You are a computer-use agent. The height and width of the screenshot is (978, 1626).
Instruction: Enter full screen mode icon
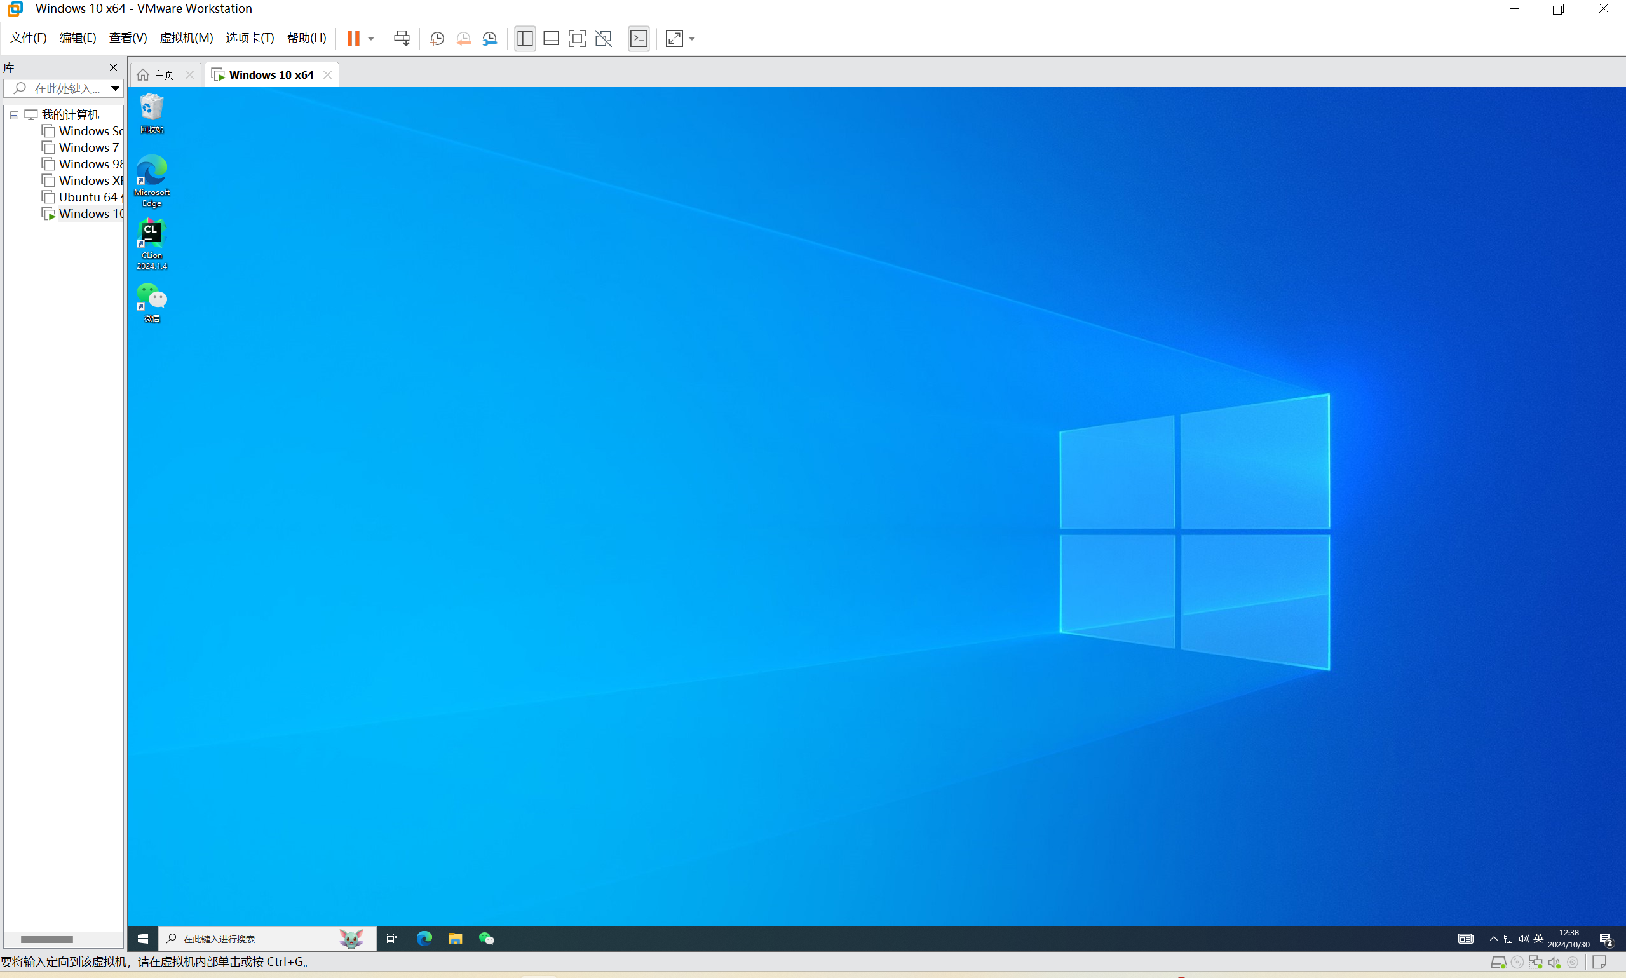click(x=576, y=38)
